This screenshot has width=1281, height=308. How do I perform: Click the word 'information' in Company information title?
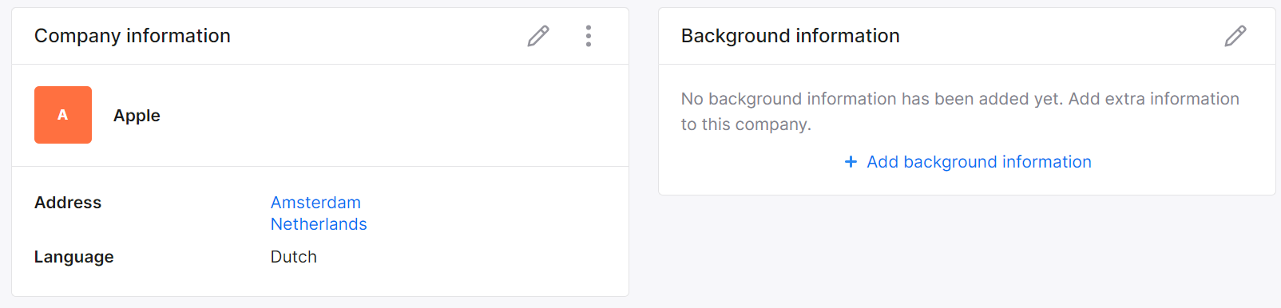click(x=178, y=36)
